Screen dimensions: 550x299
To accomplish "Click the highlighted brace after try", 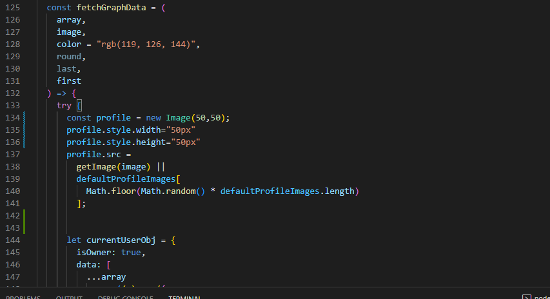I will tap(79, 106).
